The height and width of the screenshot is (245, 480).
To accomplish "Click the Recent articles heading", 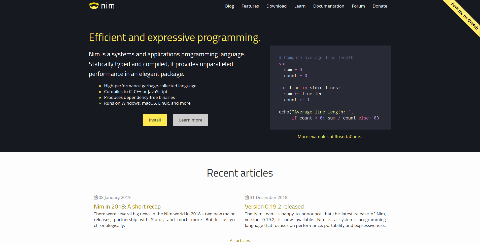I will click(240, 173).
